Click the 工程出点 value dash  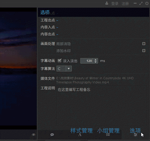tap(57, 20)
